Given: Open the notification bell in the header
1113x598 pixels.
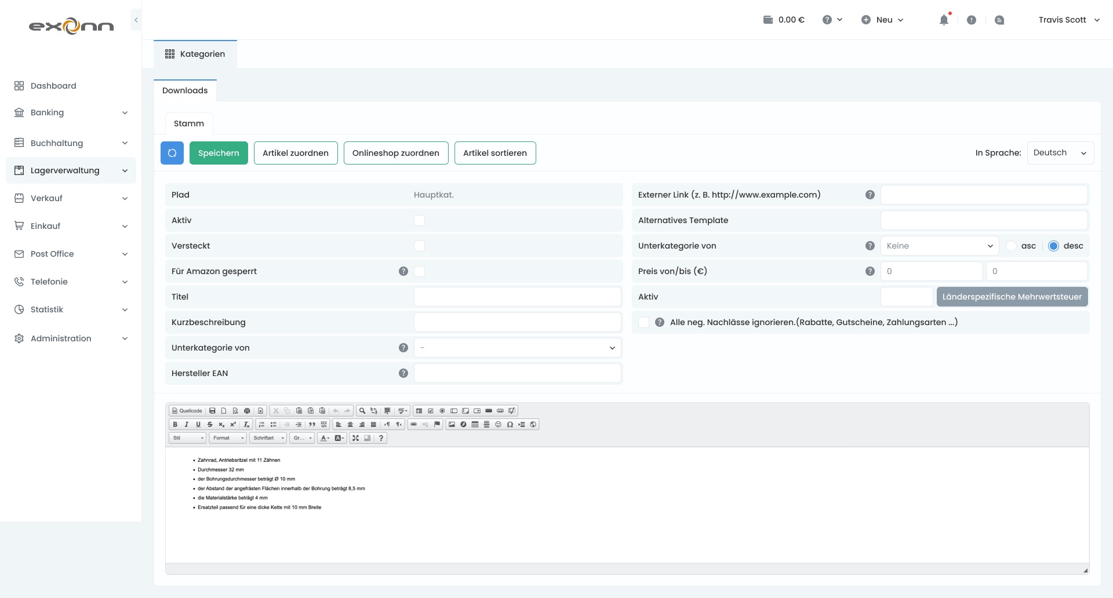Looking at the screenshot, I should click(x=944, y=20).
